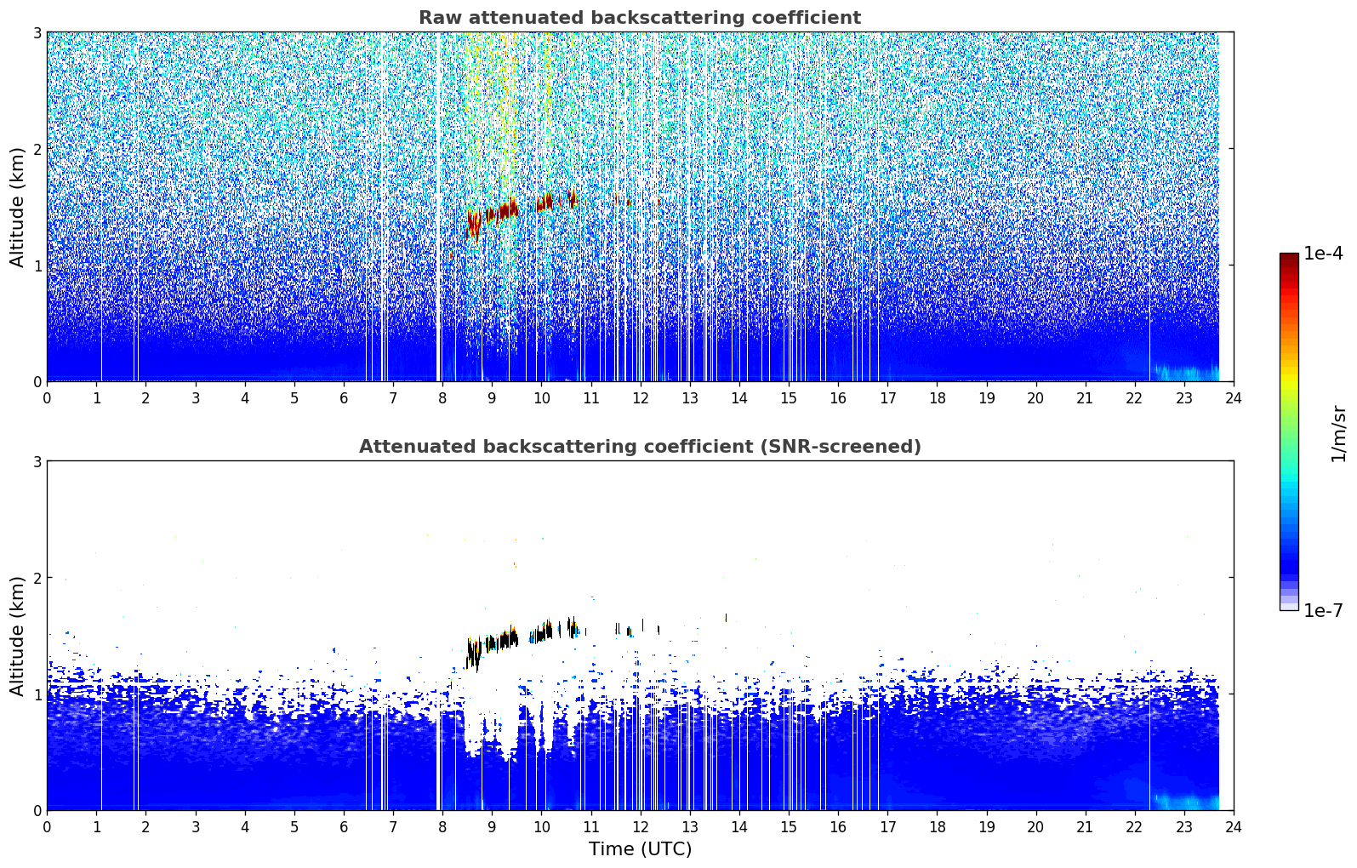Click tick label '1' on upper plot altitude axis
The image size is (1357, 868).
(x=37, y=266)
